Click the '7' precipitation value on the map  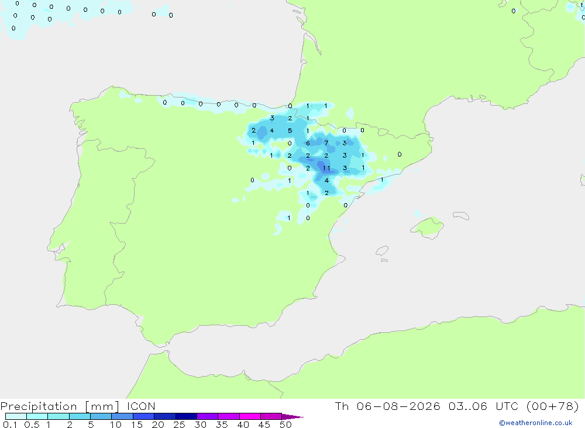click(326, 143)
